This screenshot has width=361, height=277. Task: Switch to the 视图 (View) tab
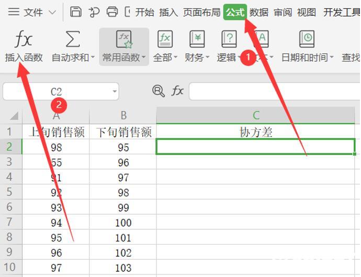point(307,12)
